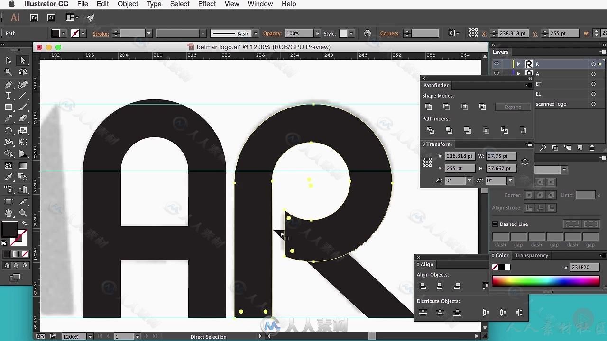Click the Divide pathfinder icon
The image size is (607, 341).
(431, 130)
